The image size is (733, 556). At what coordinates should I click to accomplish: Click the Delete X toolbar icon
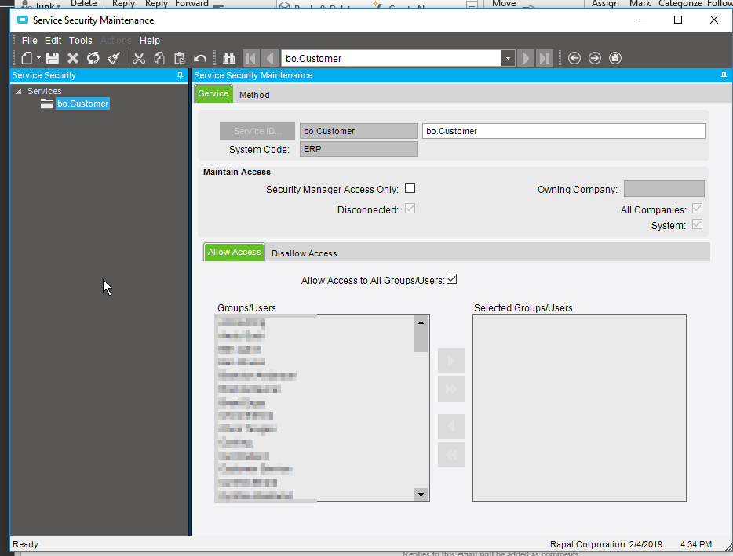(x=73, y=58)
